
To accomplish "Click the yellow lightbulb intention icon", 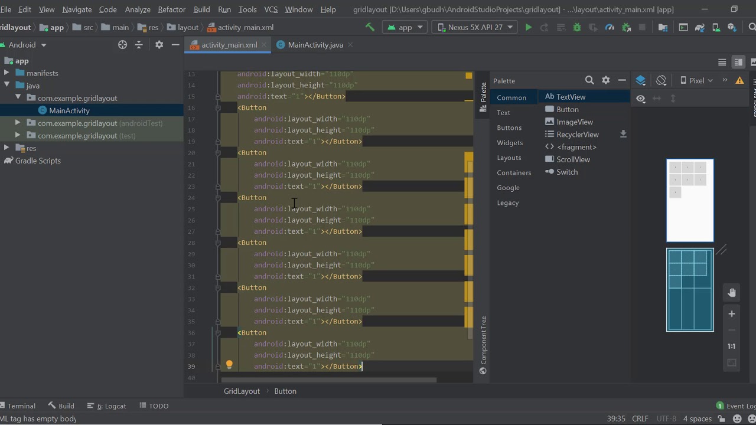I will pyautogui.click(x=229, y=365).
